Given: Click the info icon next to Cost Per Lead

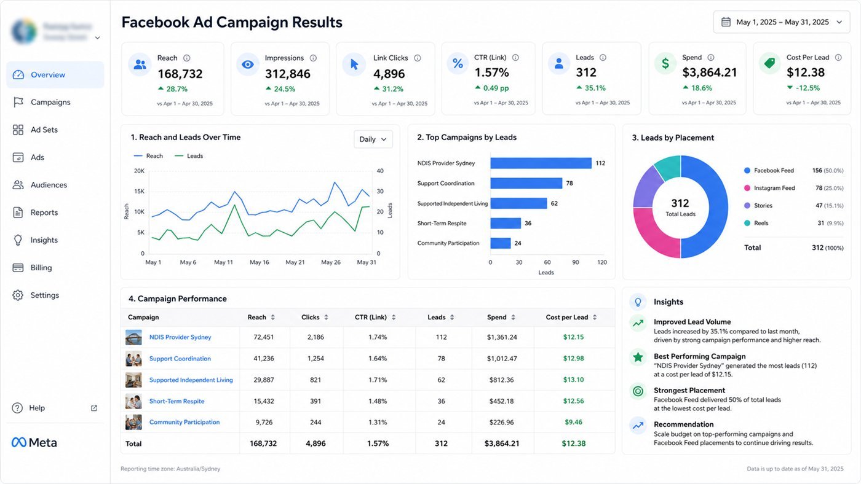Looking at the screenshot, I should [838, 57].
